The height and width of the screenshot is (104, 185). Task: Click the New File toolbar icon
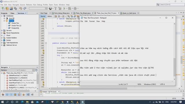click(3, 8)
